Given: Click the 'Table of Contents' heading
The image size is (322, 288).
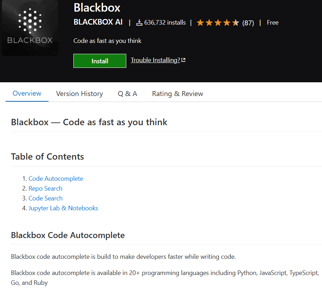Looking at the screenshot, I should coord(48,156).
